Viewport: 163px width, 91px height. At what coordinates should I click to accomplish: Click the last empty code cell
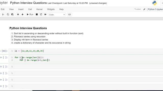[x=86, y=86]
